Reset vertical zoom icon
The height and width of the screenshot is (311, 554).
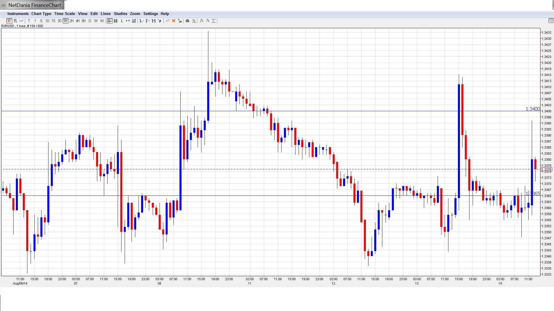214,21
